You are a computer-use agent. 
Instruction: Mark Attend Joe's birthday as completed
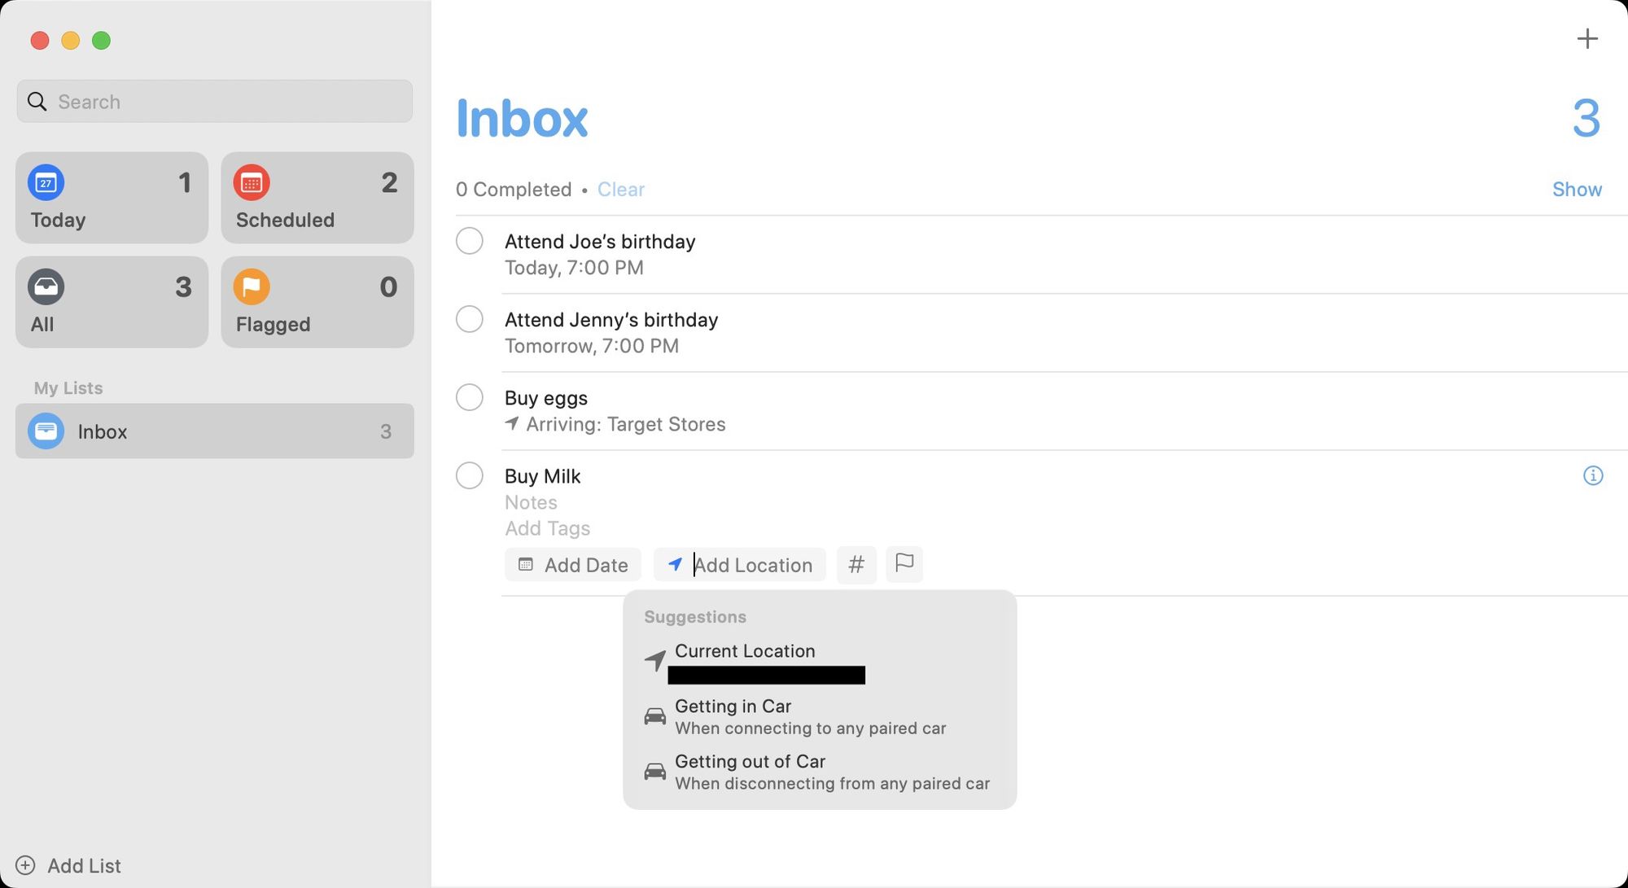coord(470,241)
